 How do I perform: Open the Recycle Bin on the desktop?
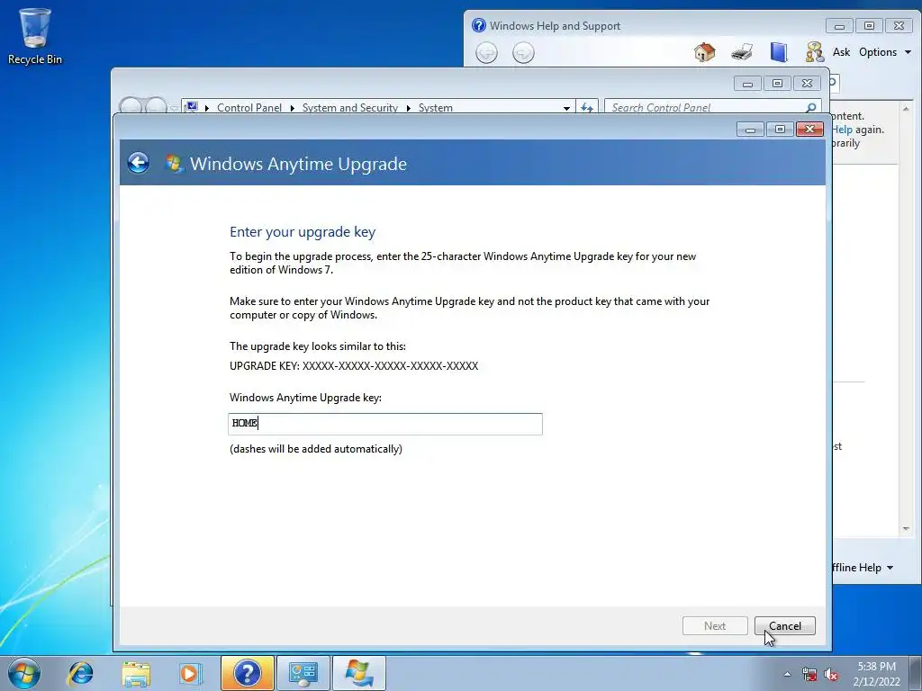pos(35,36)
